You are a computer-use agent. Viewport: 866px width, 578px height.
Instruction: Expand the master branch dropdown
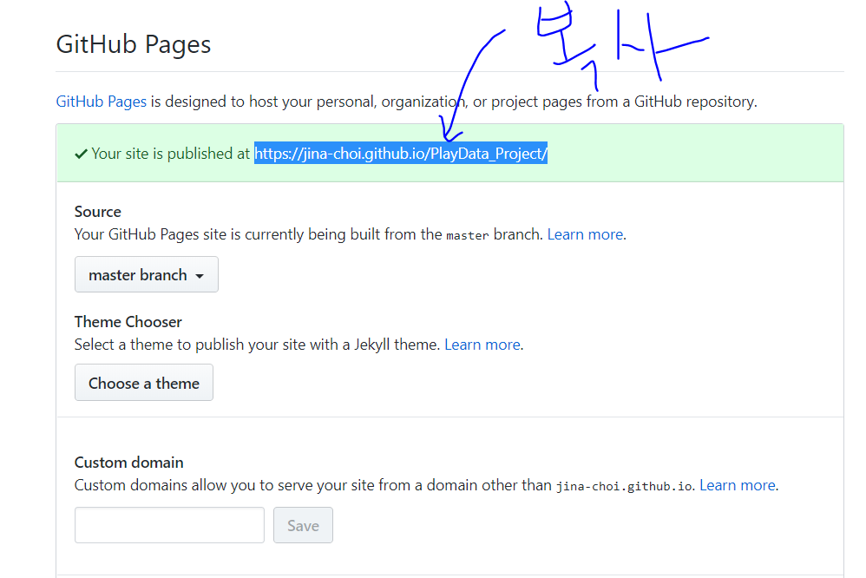(147, 274)
